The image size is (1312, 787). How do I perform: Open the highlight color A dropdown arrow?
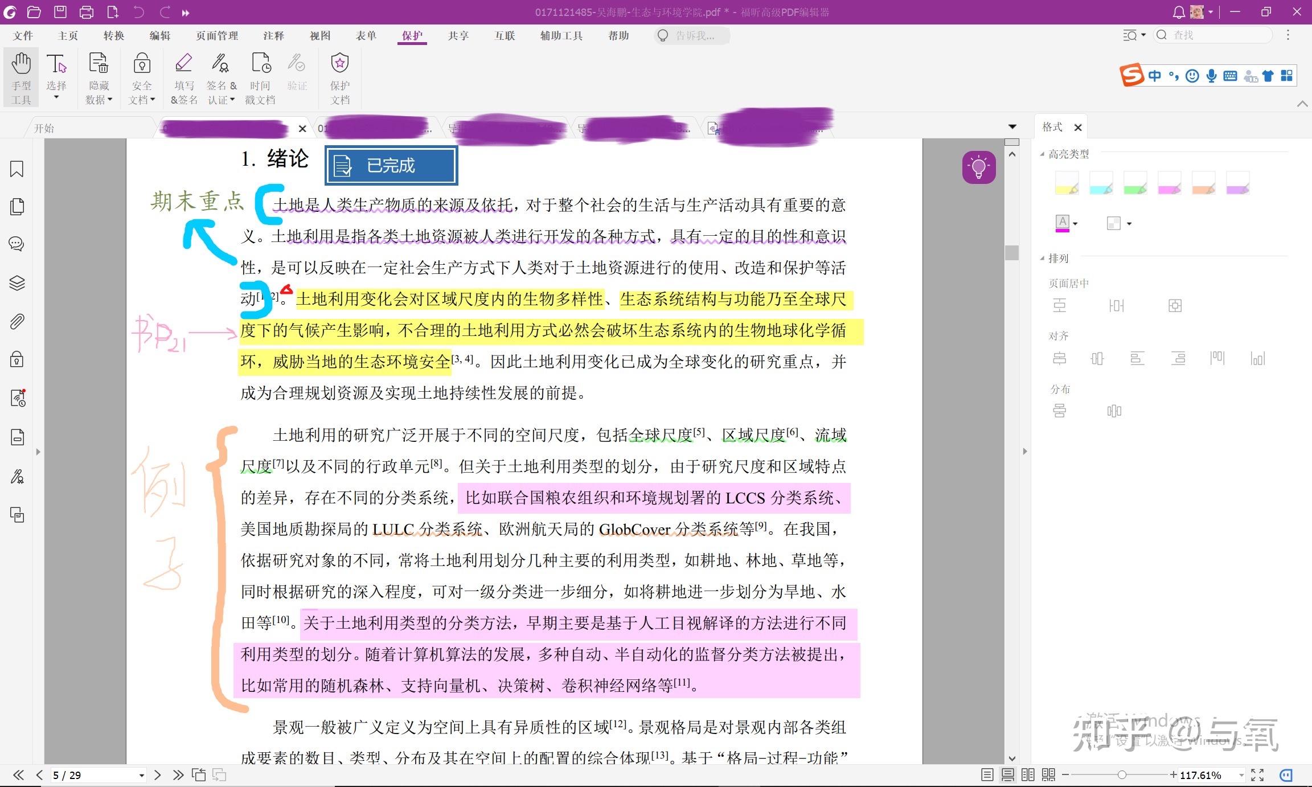1076,224
